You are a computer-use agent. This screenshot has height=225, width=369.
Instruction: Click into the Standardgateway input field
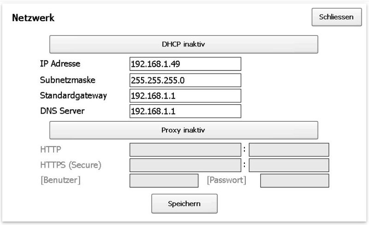tap(185, 96)
